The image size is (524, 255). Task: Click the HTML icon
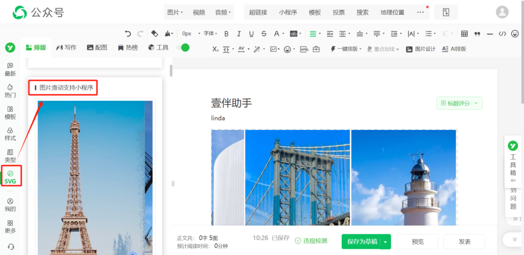click(x=304, y=49)
